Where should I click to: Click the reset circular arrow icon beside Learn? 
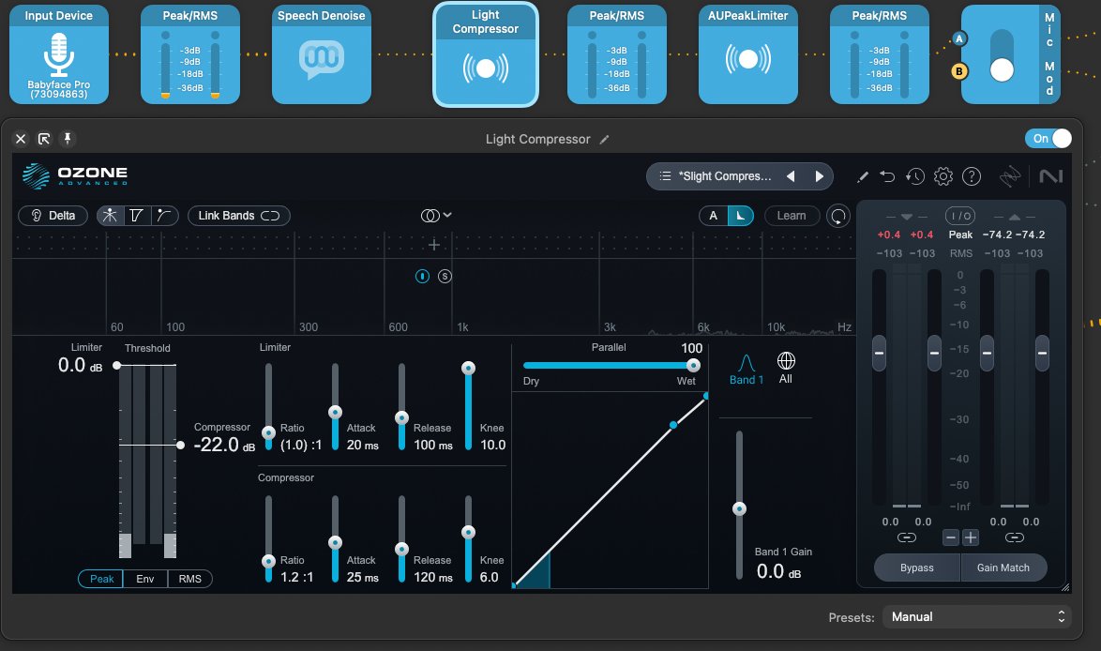838,216
